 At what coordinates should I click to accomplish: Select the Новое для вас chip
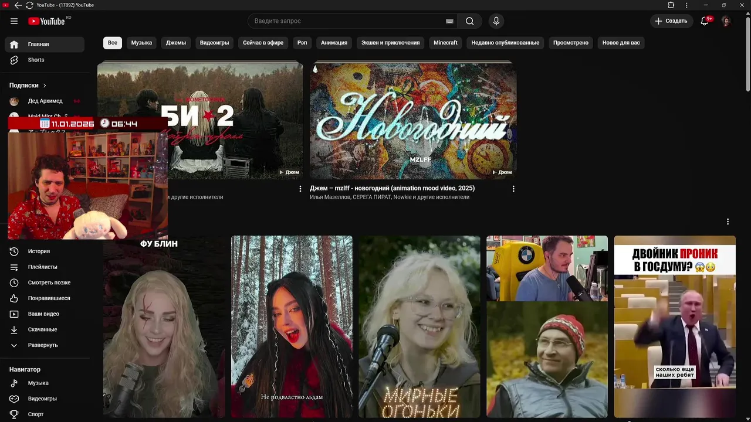[621, 43]
